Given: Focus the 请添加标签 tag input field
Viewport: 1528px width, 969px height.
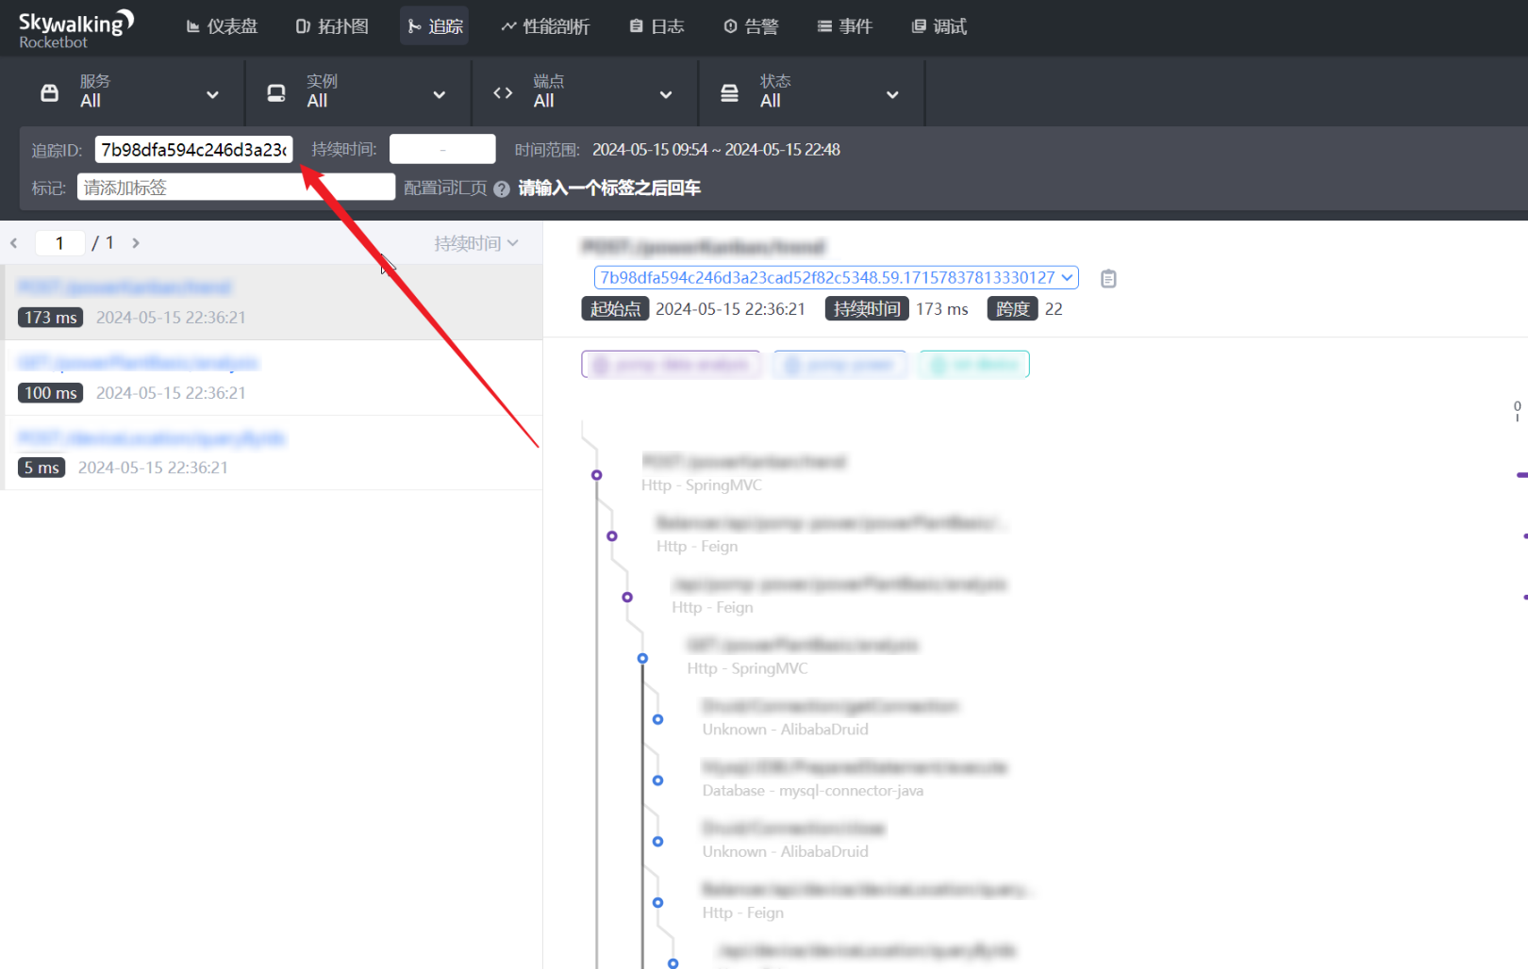Looking at the screenshot, I should pos(236,187).
